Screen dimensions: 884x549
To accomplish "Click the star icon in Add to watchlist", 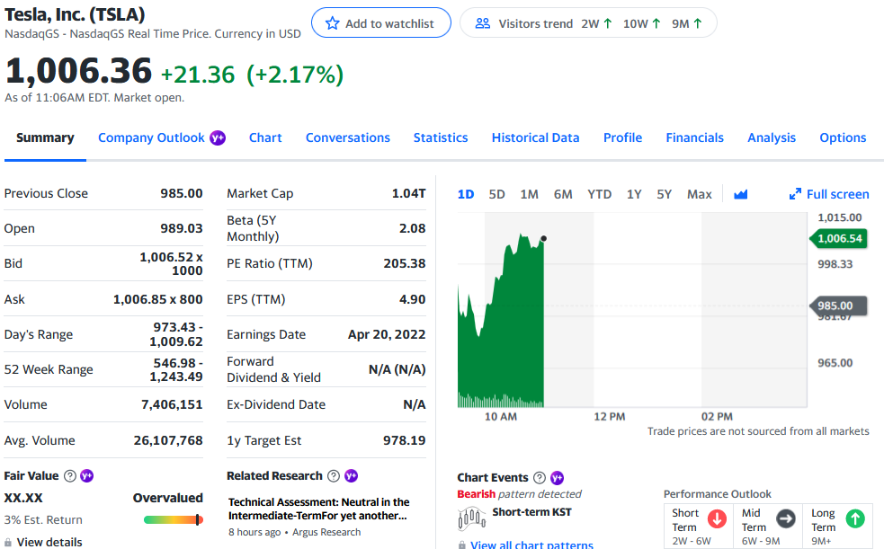I will 333,23.
